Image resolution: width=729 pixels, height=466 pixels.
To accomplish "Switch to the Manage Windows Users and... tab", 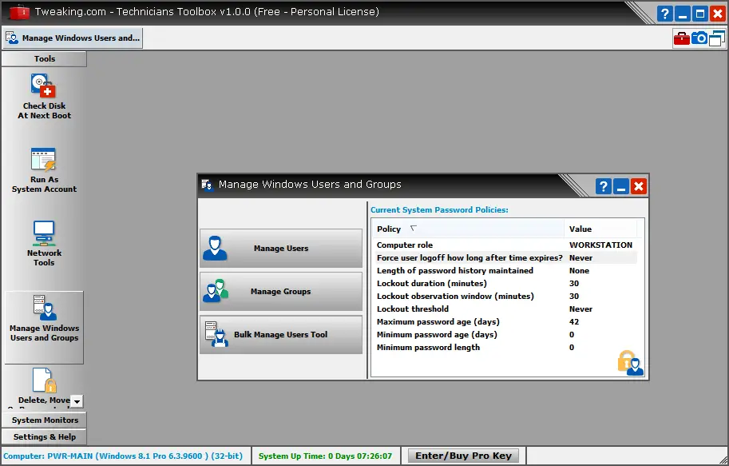I will [73, 38].
